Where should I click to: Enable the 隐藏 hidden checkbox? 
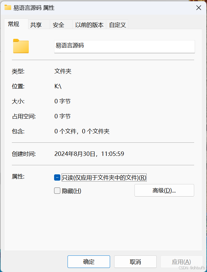[57, 191]
